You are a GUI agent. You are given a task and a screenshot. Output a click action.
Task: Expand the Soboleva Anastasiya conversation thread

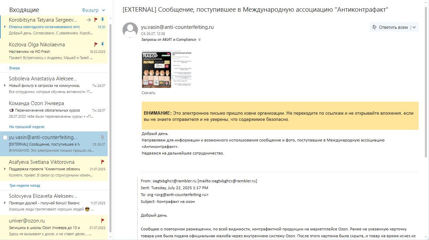[5, 85]
